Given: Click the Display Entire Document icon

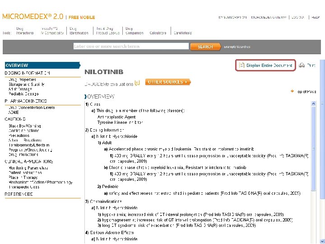Looking at the screenshot, I should tap(241, 65).
